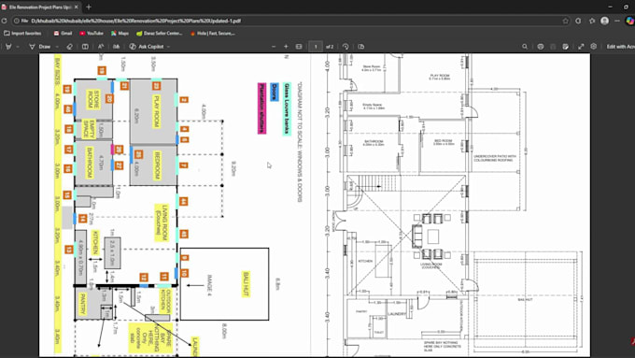Open the Find search icon in PDF toolbar
635x358 pixels.
[x=525, y=47]
